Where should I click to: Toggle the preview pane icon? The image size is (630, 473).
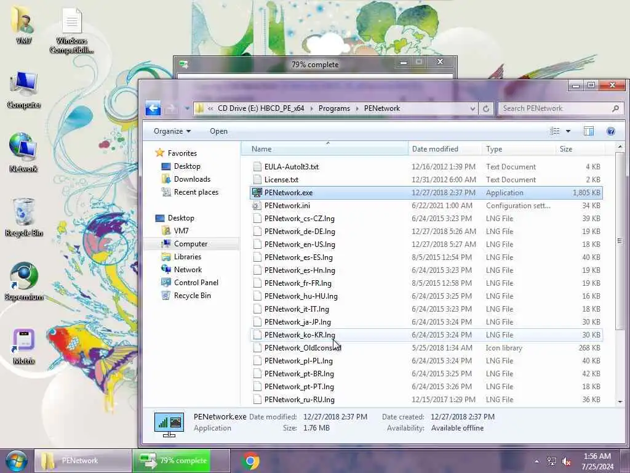(x=589, y=131)
